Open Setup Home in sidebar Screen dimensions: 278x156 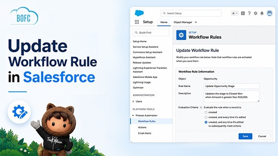coord(140,41)
